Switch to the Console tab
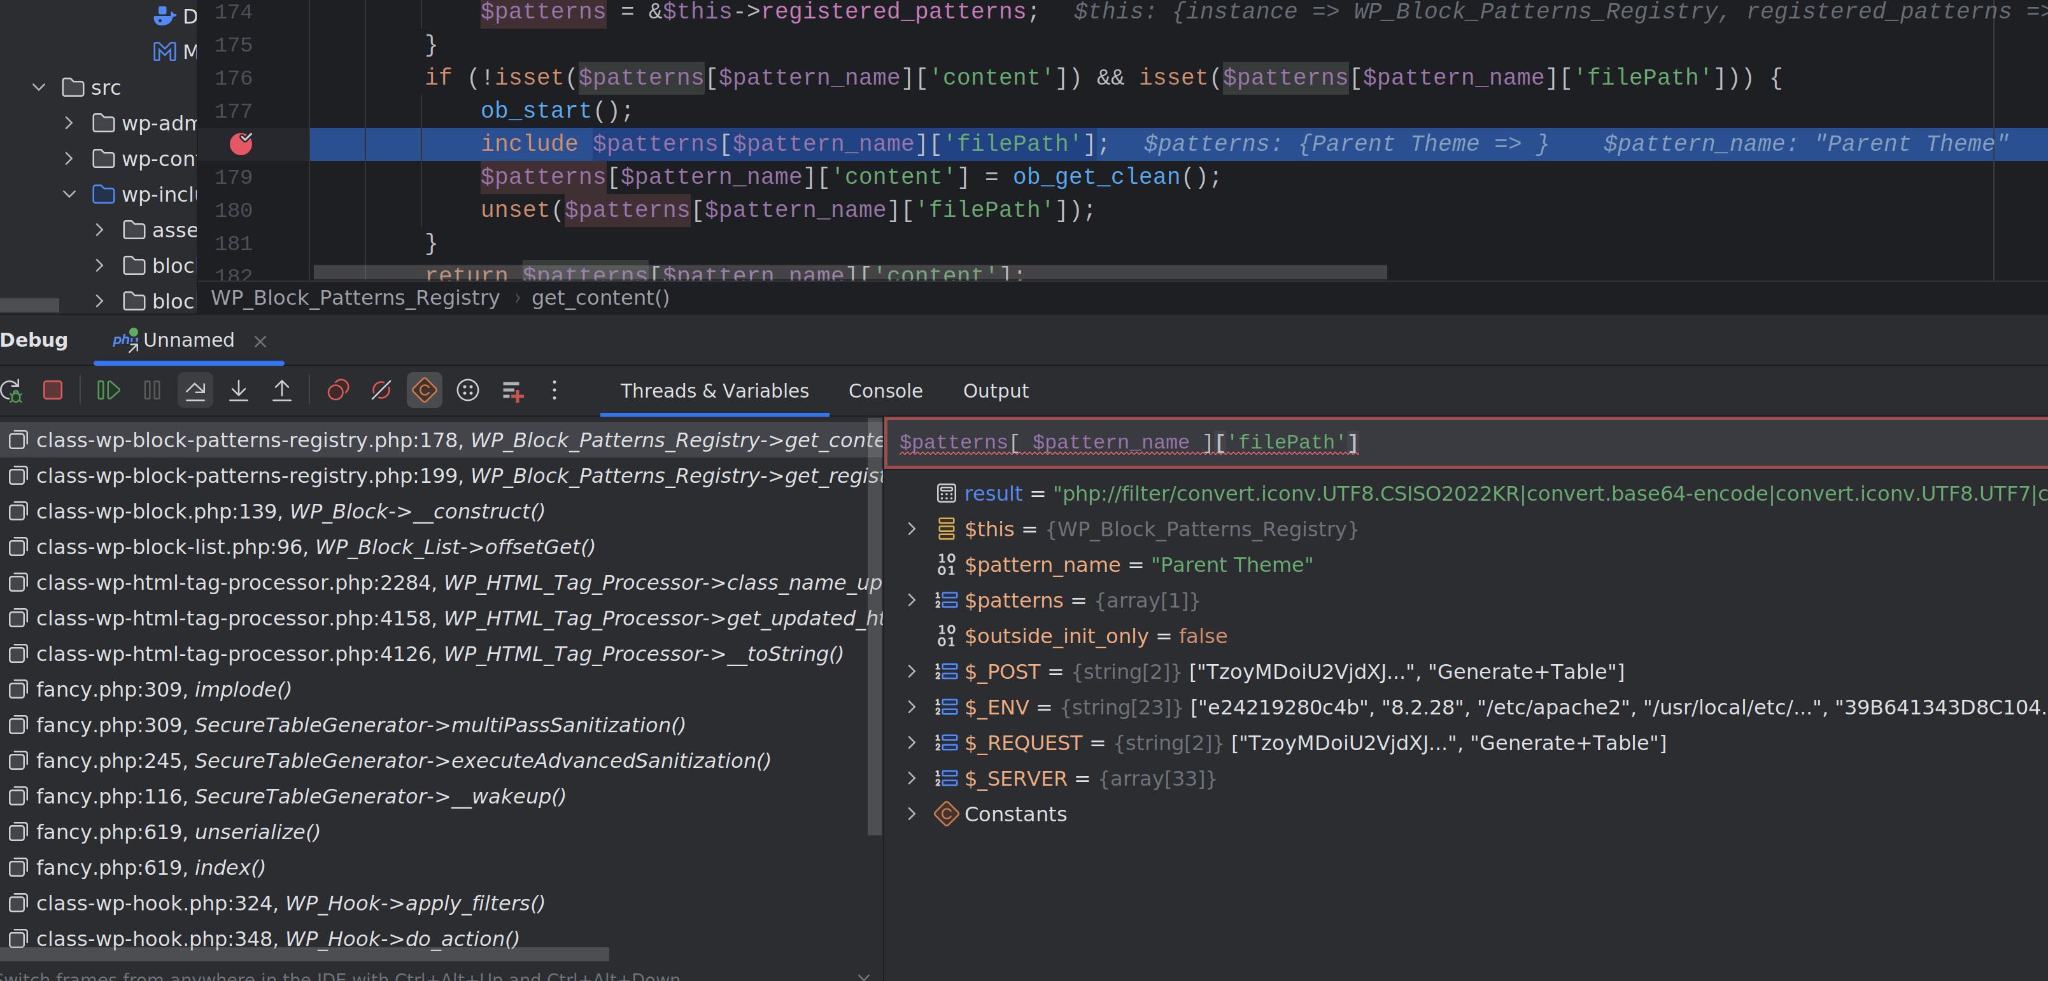The height and width of the screenshot is (981, 2048). (886, 391)
